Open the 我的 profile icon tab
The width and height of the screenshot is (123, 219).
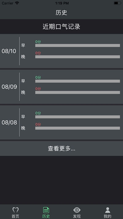[x=108, y=212]
